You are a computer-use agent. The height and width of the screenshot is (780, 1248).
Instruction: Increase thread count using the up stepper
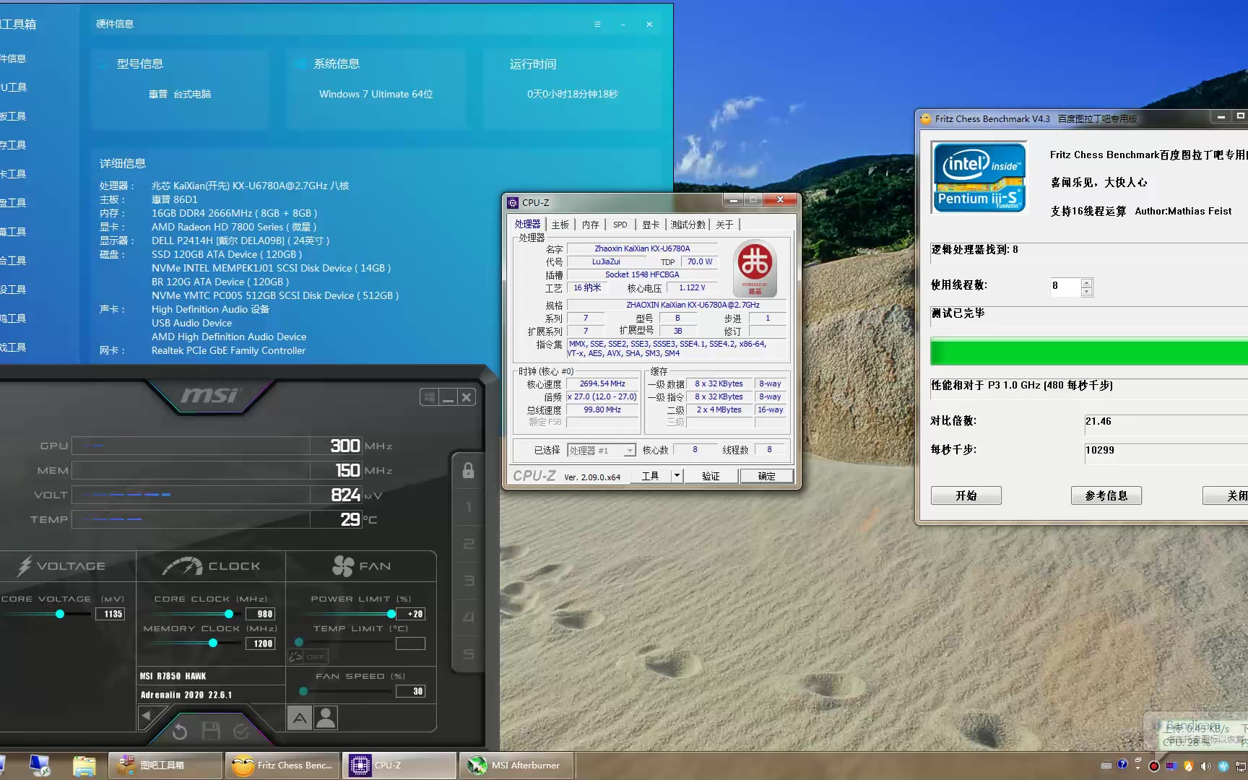point(1086,282)
